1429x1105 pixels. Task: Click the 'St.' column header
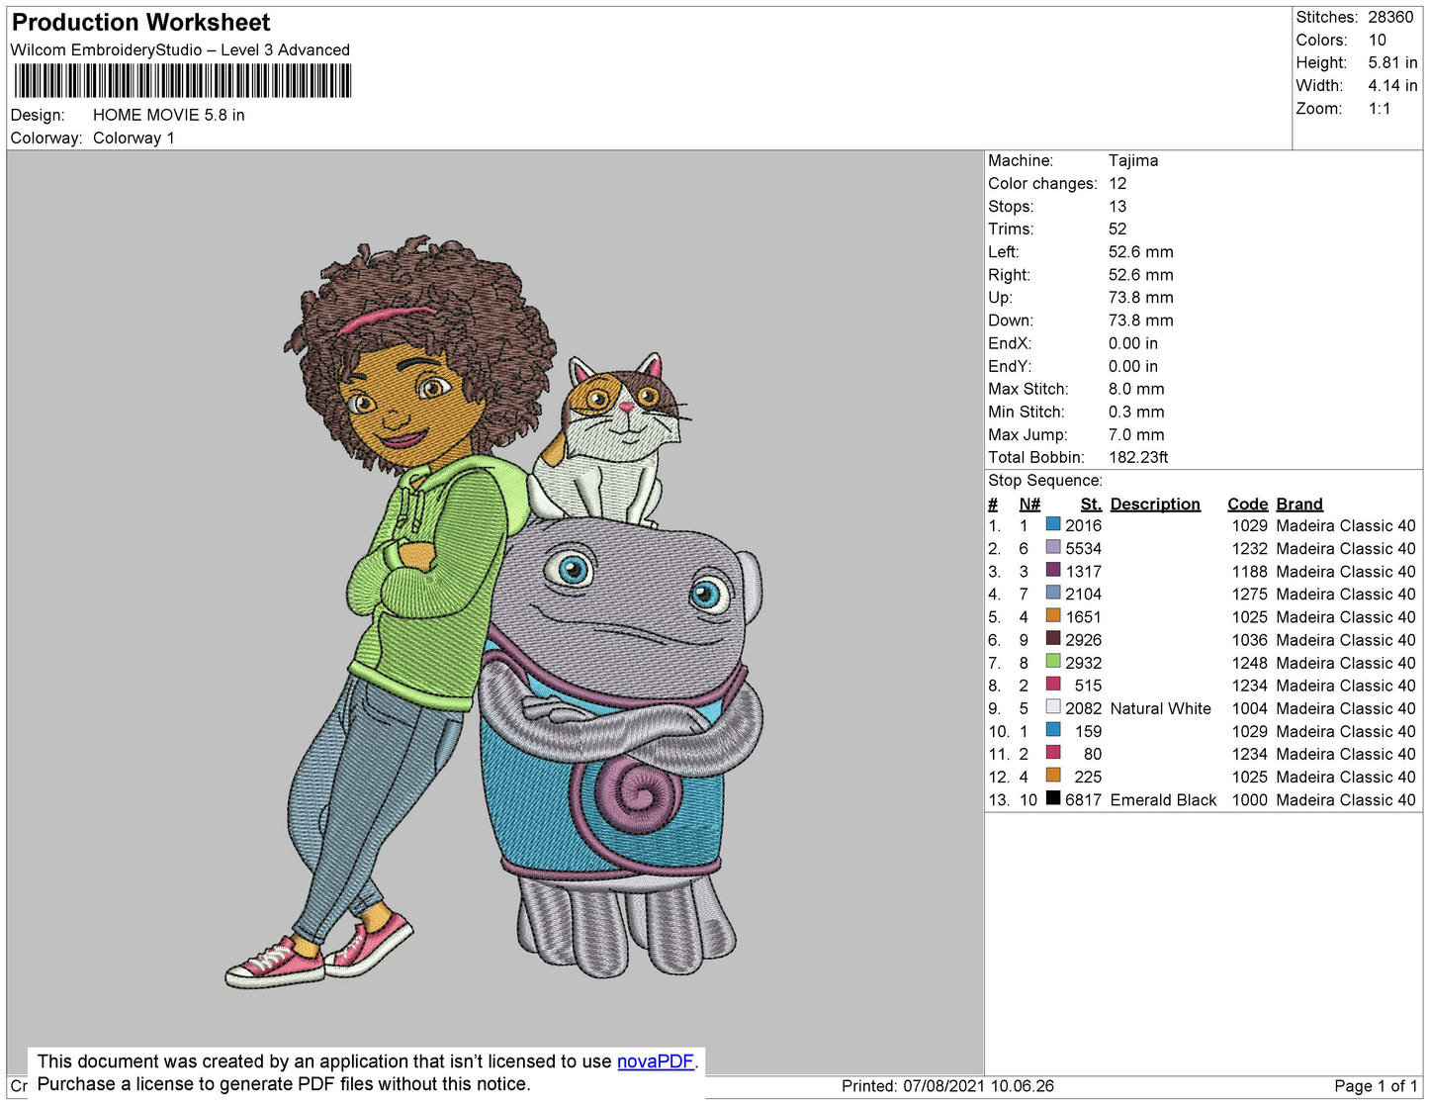point(1091,504)
